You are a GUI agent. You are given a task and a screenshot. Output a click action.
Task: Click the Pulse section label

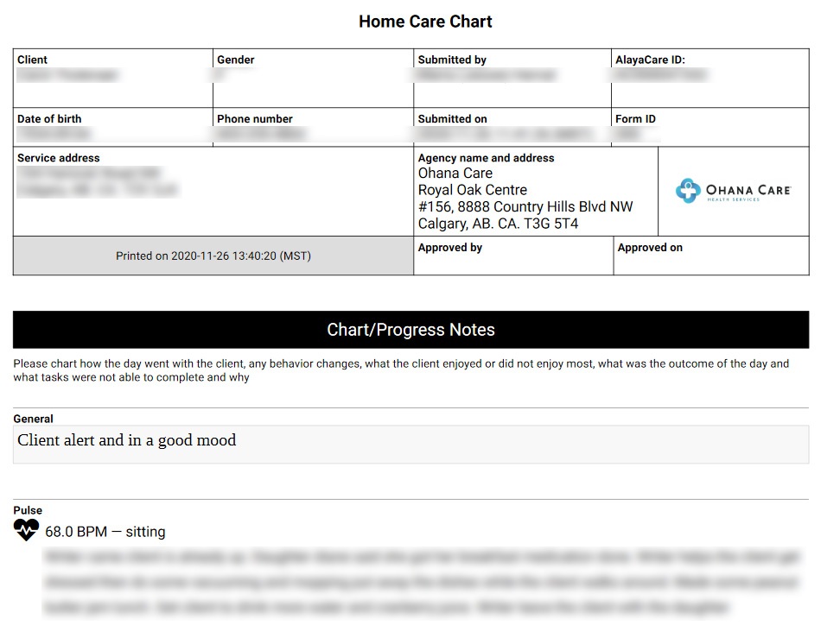pos(28,510)
